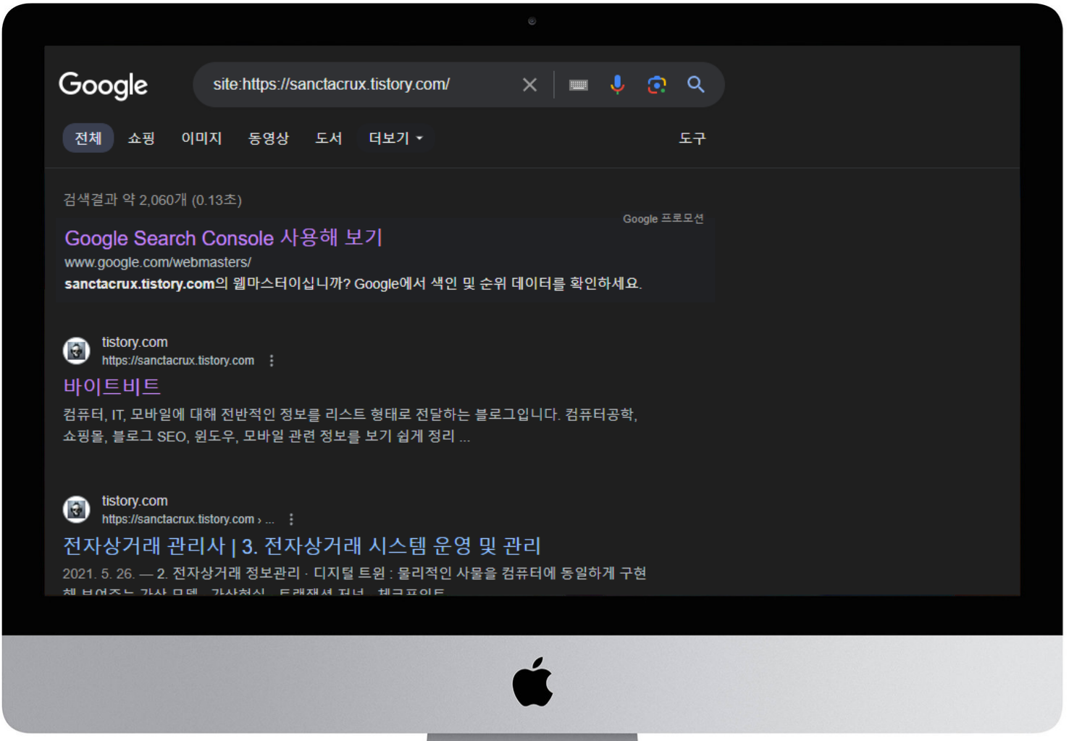Select the 전체 tab
Screen dimensions: 1069x741
[x=88, y=138]
